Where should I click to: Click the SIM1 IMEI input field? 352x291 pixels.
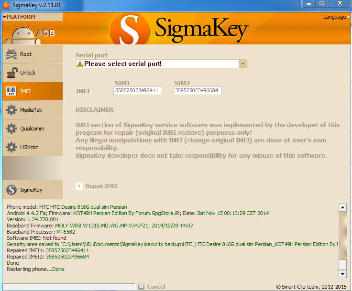138,91
